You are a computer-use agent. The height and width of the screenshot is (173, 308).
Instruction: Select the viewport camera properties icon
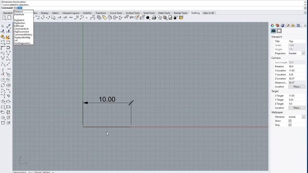273,31
